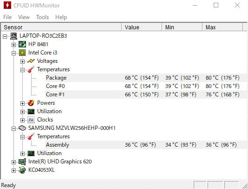This screenshot has height=189, width=248.
Task: Click the HP 8481 motherboard icon
Action: pyautogui.click(x=22, y=44)
